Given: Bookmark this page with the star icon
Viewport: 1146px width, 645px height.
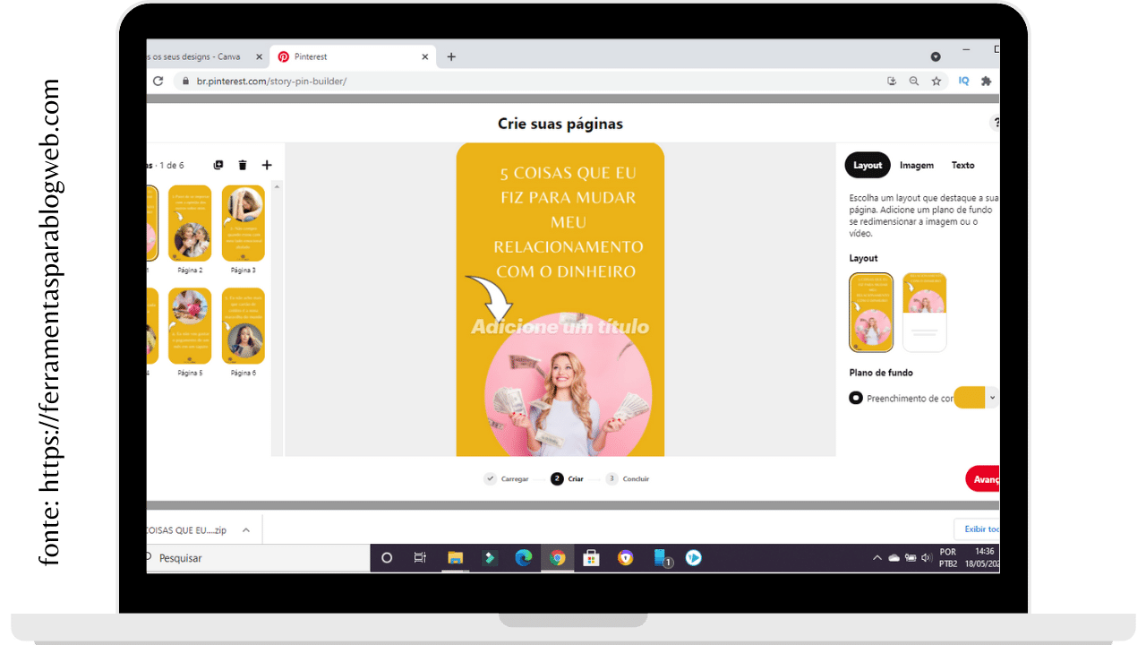Looking at the screenshot, I should [x=936, y=81].
